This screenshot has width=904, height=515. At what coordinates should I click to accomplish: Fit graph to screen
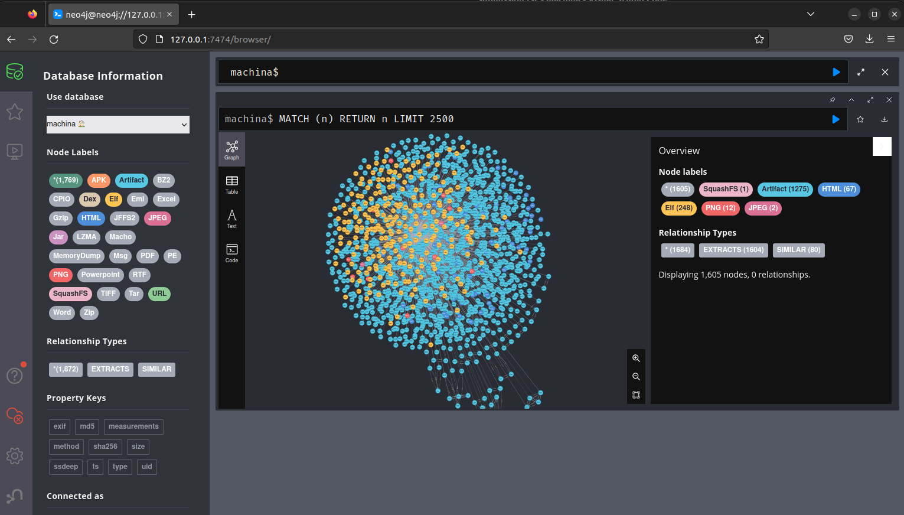[x=636, y=395]
